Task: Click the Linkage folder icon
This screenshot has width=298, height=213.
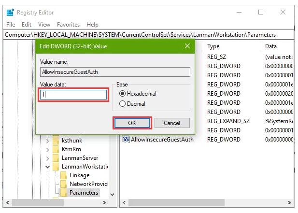Action: tap(63, 175)
